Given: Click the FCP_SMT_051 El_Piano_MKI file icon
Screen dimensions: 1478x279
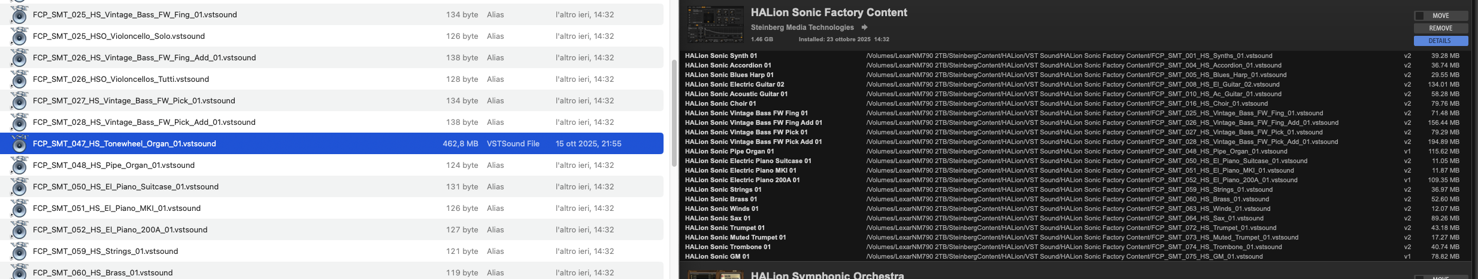Looking at the screenshot, I should 19,208.
